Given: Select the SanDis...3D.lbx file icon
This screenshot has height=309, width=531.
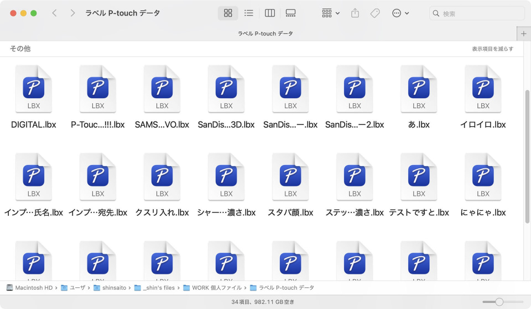Looking at the screenshot, I should 226,89.
